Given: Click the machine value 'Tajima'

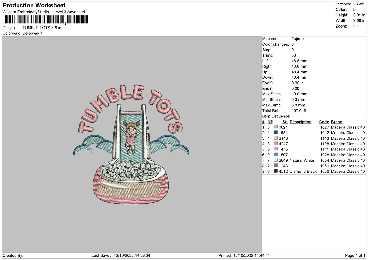Looking at the screenshot, I should (x=297, y=39).
